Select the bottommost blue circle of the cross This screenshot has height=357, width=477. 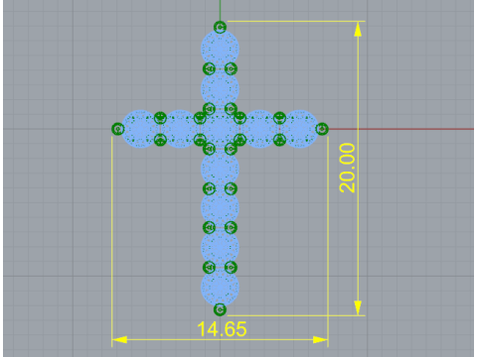click(x=220, y=287)
